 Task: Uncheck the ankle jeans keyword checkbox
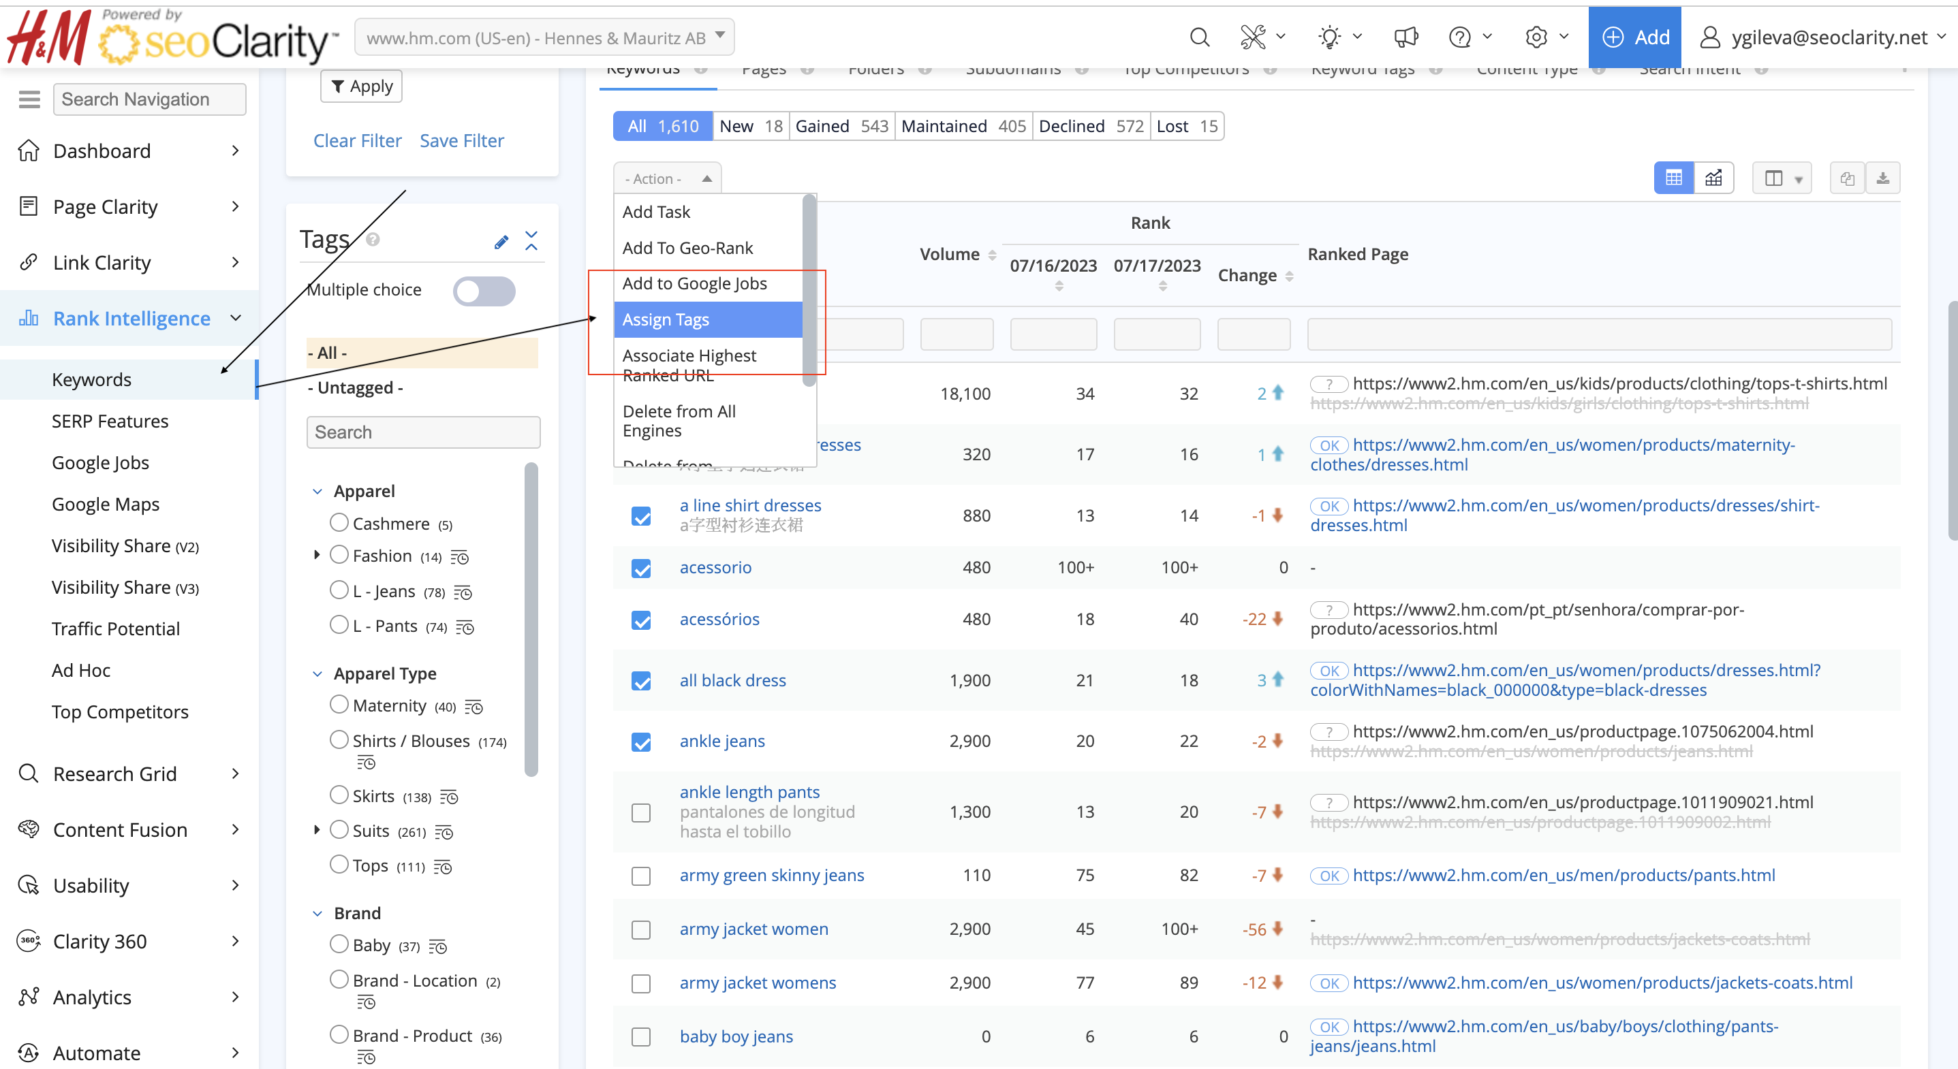(641, 741)
